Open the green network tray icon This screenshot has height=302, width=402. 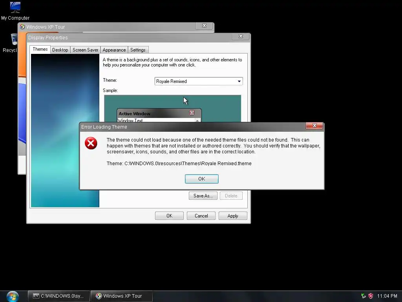click(x=363, y=296)
